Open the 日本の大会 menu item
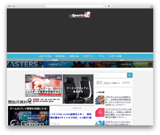160x135 pixels. click(60, 56)
